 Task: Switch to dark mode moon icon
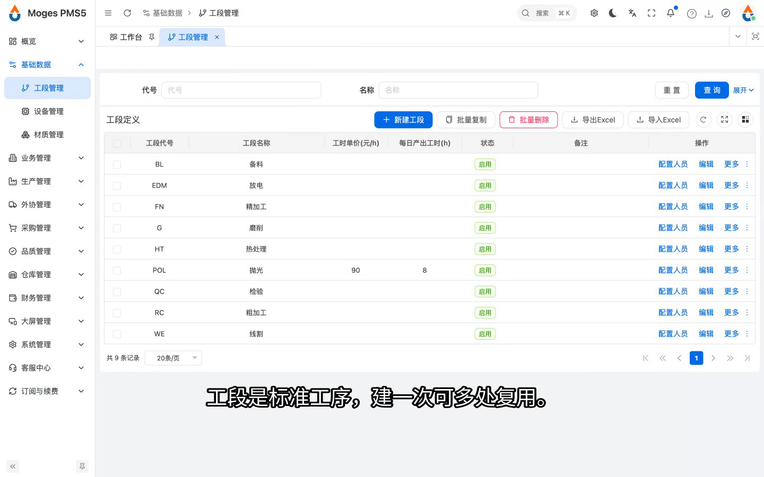pos(613,13)
